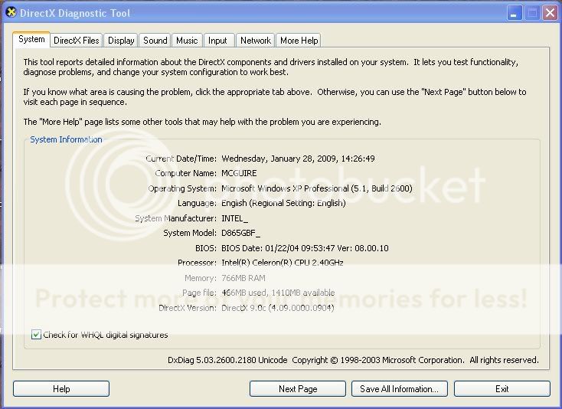Image resolution: width=562 pixels, height=409 pixels.
Task: Click the BIOS Date value text
Action: pos(305,248)
